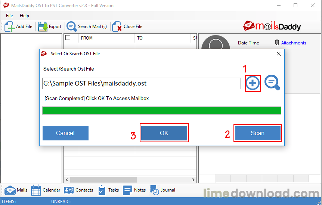Click the blue plus browse OST icon
Image resolution: width=322 pixels, height=205 pixels.
(x=253, y=83)
